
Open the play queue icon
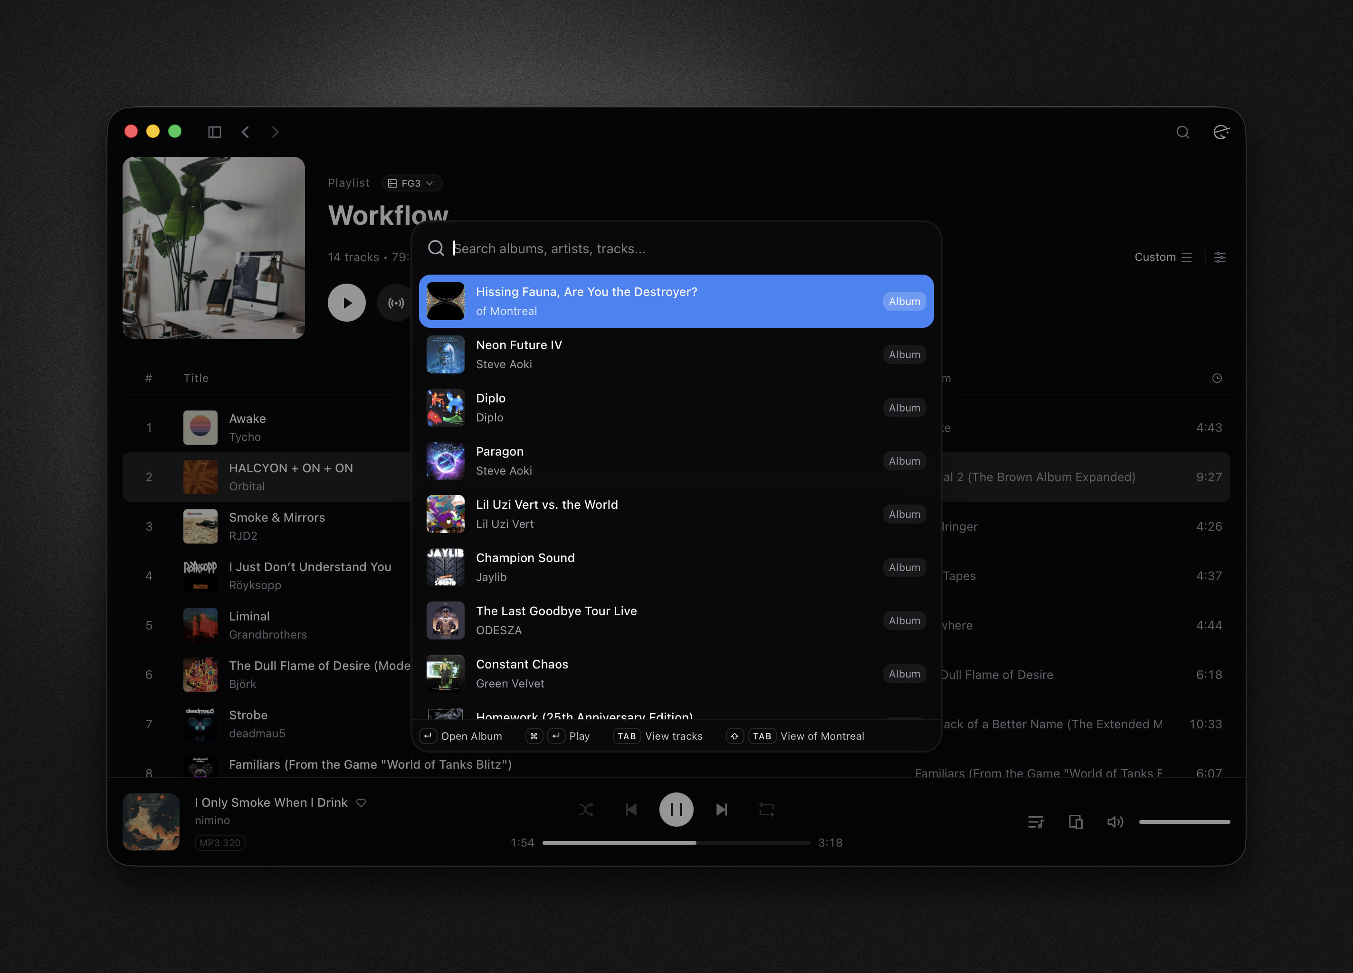click(x=1036, y=822)
